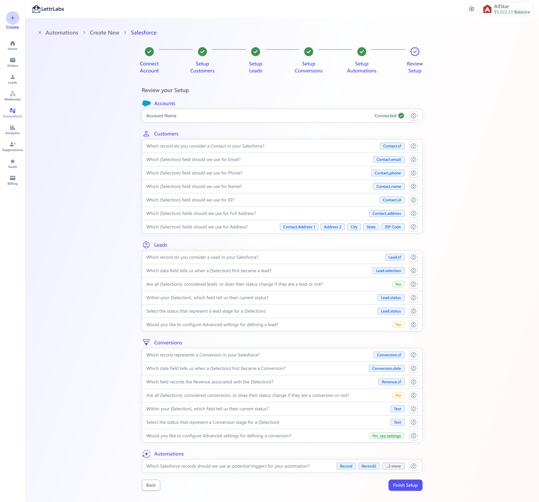Edit the Name field mapping
This screenshot has width=539, height=502.
pos(414,186)
